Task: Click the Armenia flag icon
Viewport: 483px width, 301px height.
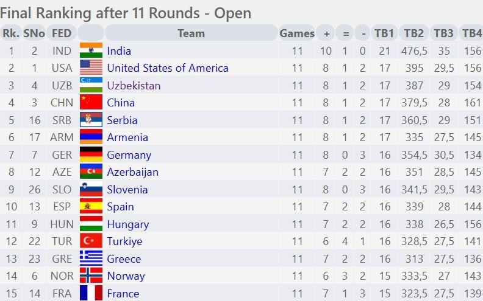Action: tap(91, 137)
